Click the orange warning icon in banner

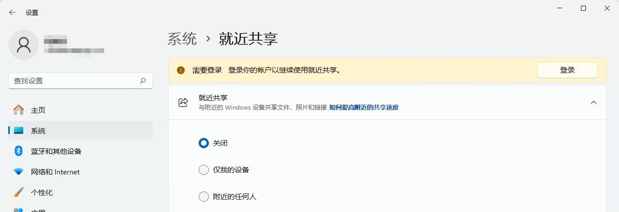[181, 70]
